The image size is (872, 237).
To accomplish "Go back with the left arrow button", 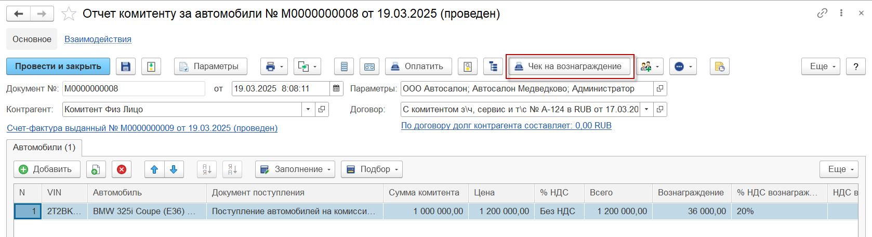I will pos(18,14).
